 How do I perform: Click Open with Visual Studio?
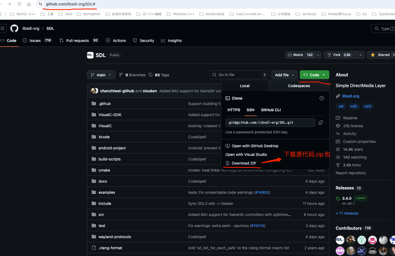tap(246, 155)
